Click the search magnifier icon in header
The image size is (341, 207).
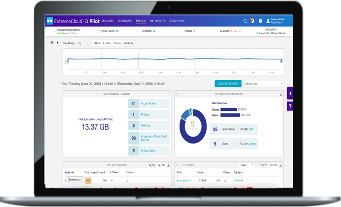pos(245,21)
